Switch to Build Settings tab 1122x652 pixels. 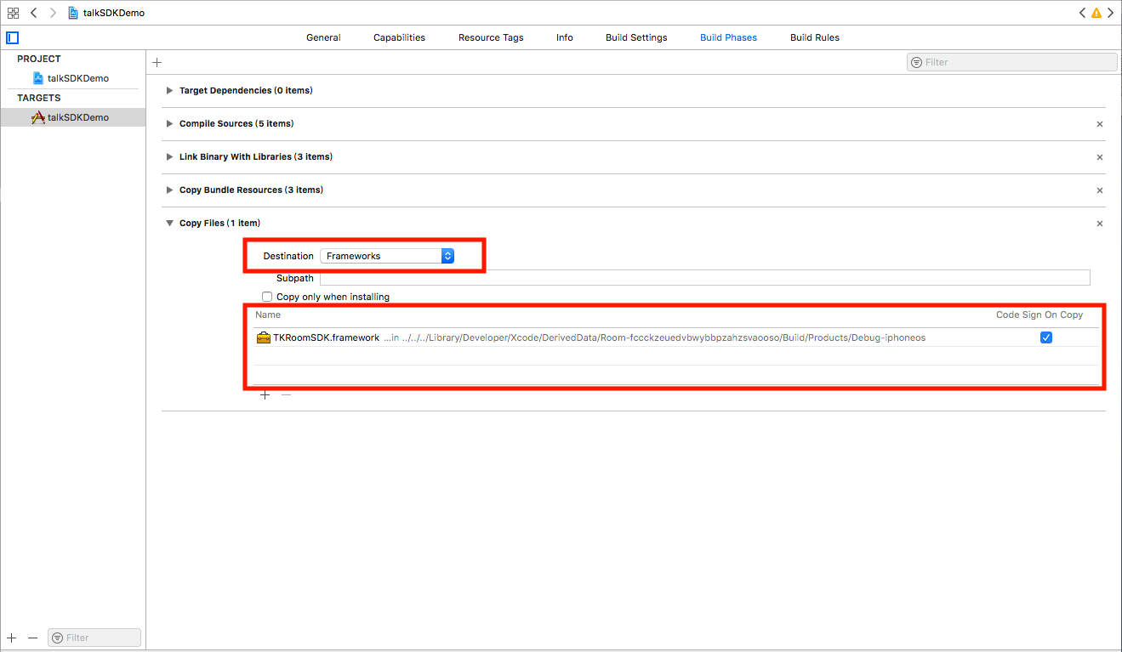pyautogui.click(x=636, y=37)
